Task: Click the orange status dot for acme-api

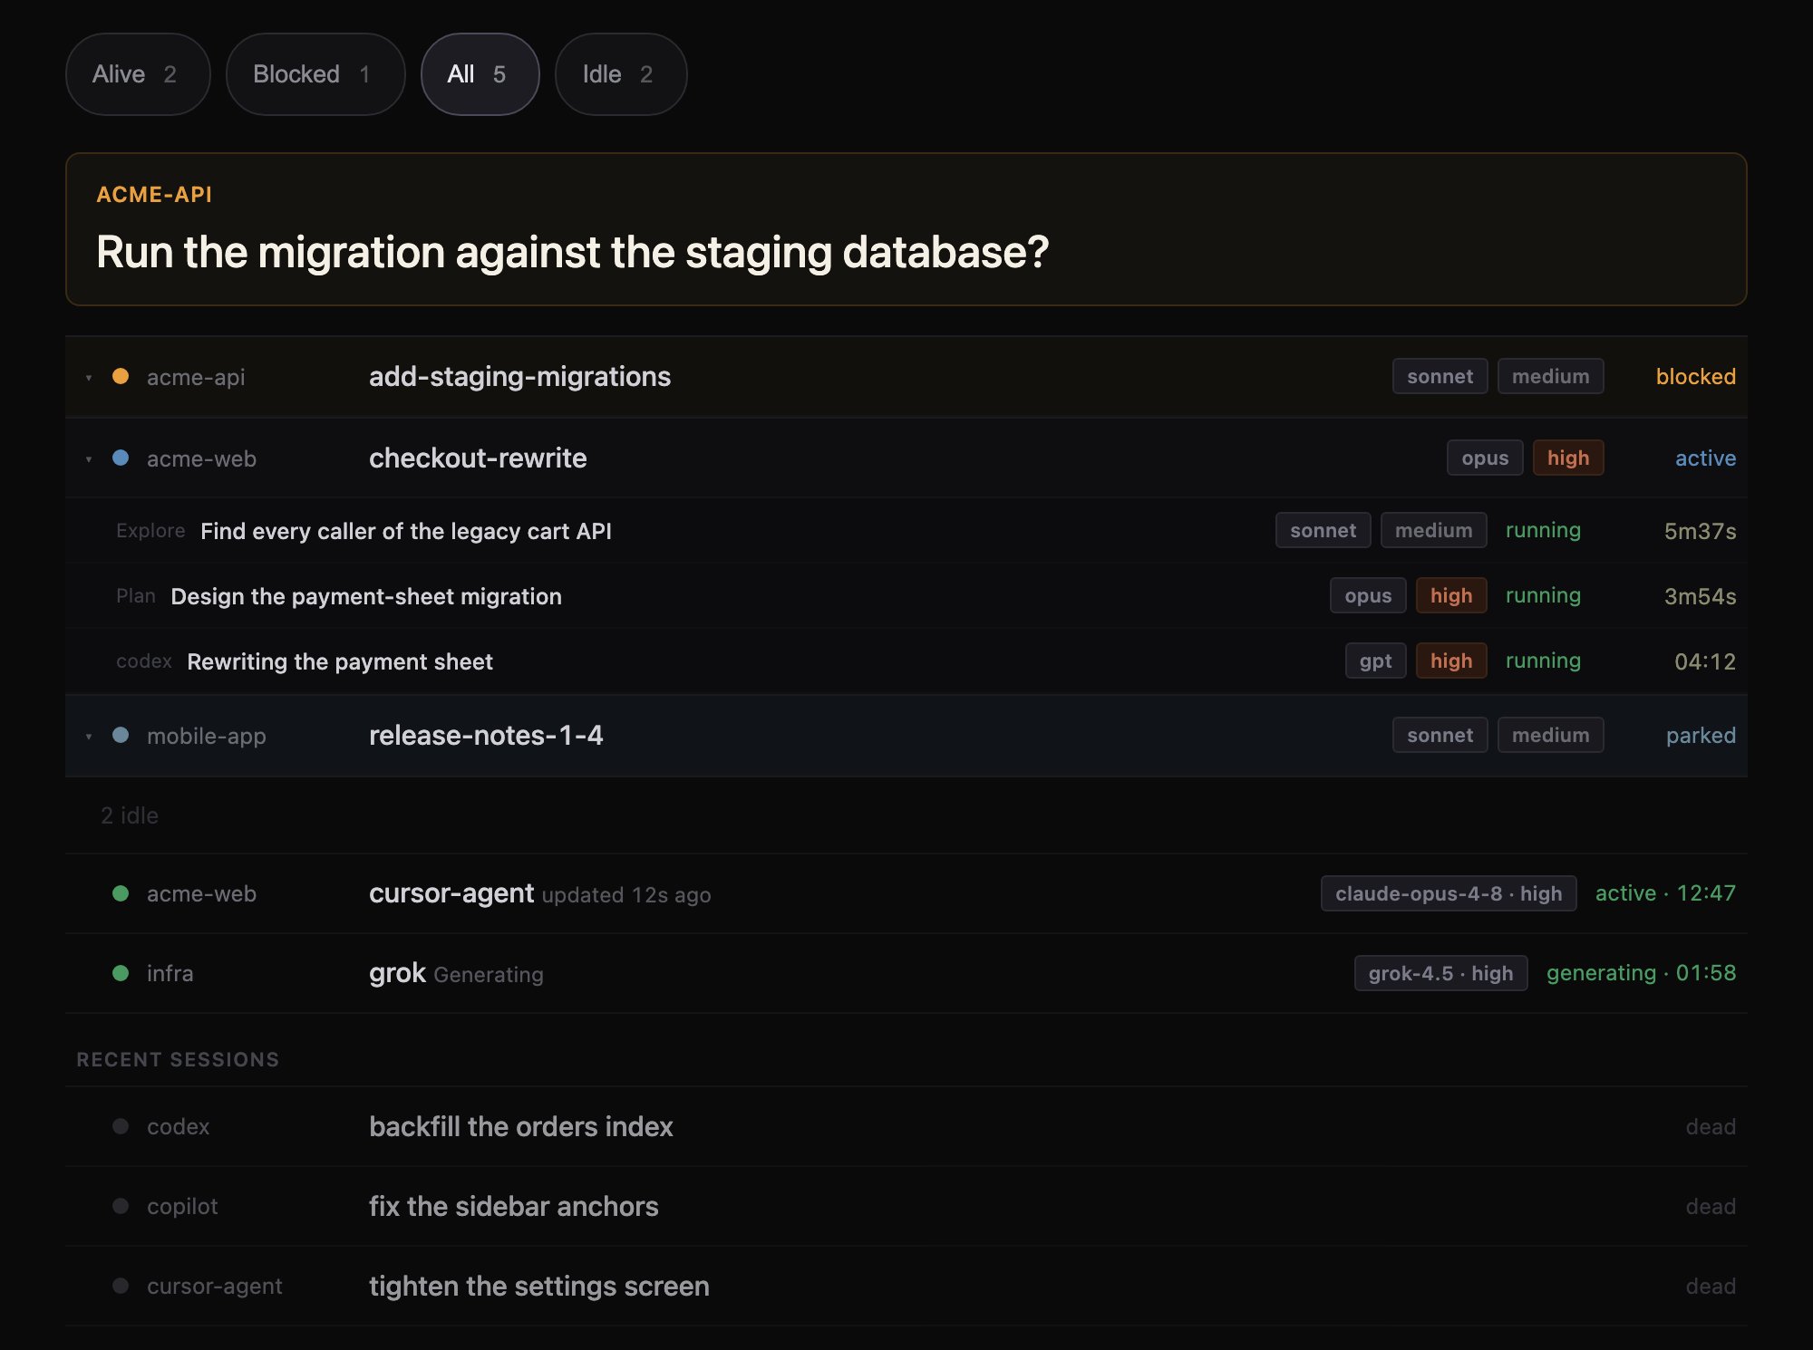Action: 121,376
